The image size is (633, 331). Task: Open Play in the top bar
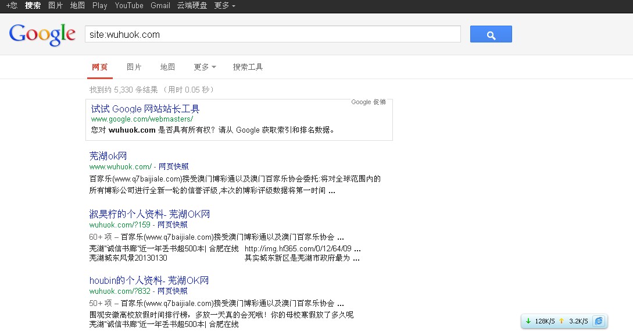coord(100,6)
